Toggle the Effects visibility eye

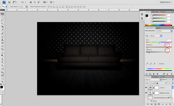(x=151, y=101)
